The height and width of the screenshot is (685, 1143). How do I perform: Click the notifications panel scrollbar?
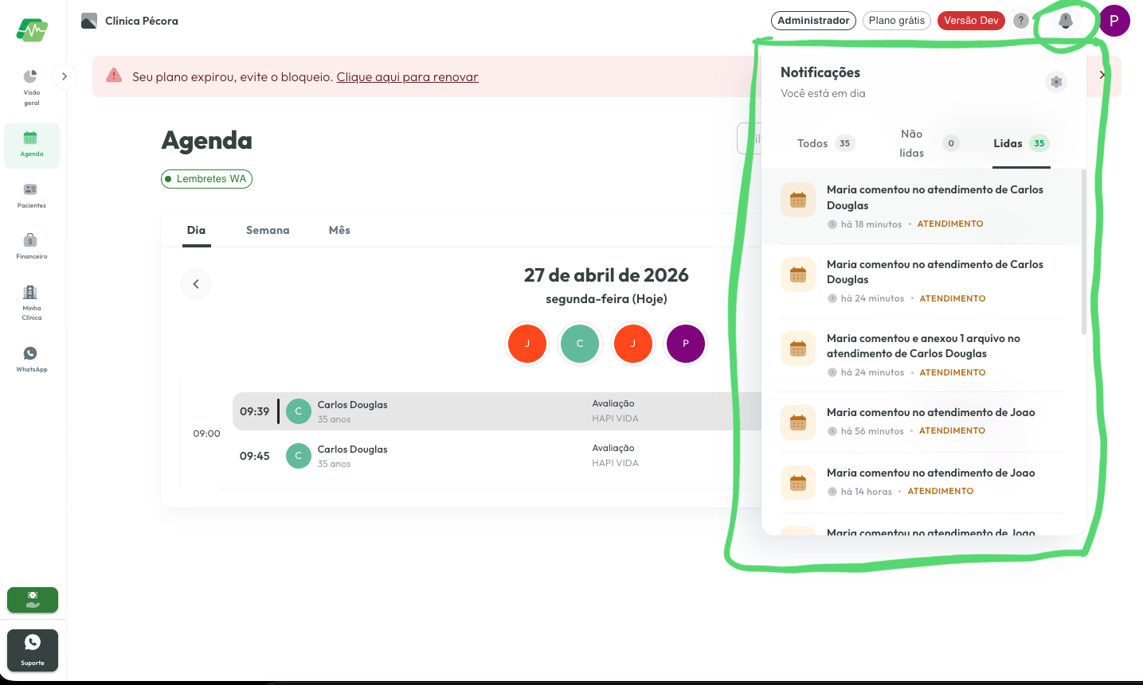click(x=1084, y=252)
